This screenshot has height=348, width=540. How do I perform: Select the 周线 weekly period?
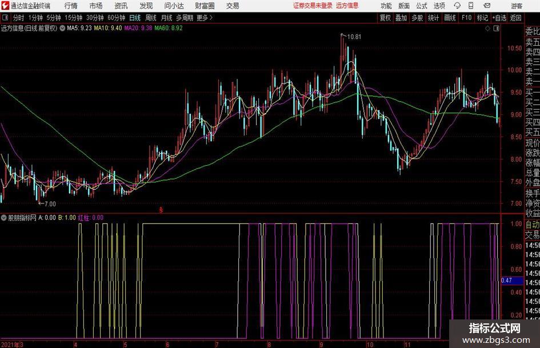(151, 18)
